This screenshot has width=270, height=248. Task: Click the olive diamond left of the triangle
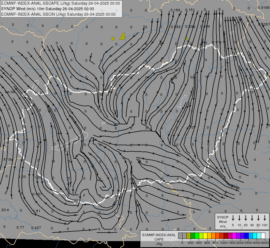[113, 39]
